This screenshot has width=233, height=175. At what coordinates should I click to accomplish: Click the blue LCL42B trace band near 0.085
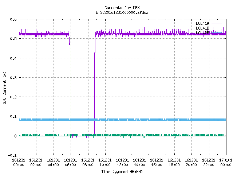(x=123, y=120)
